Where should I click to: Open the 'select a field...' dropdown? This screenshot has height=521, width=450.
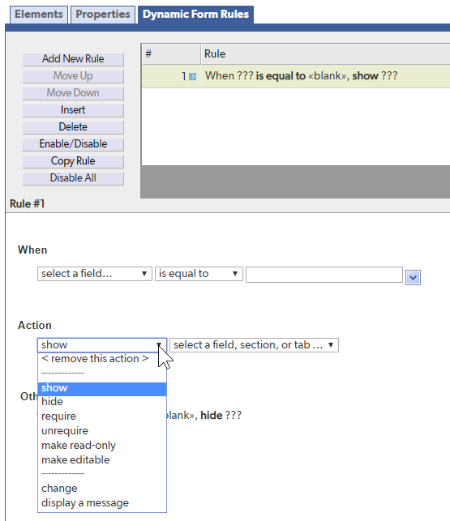(94, 274)
